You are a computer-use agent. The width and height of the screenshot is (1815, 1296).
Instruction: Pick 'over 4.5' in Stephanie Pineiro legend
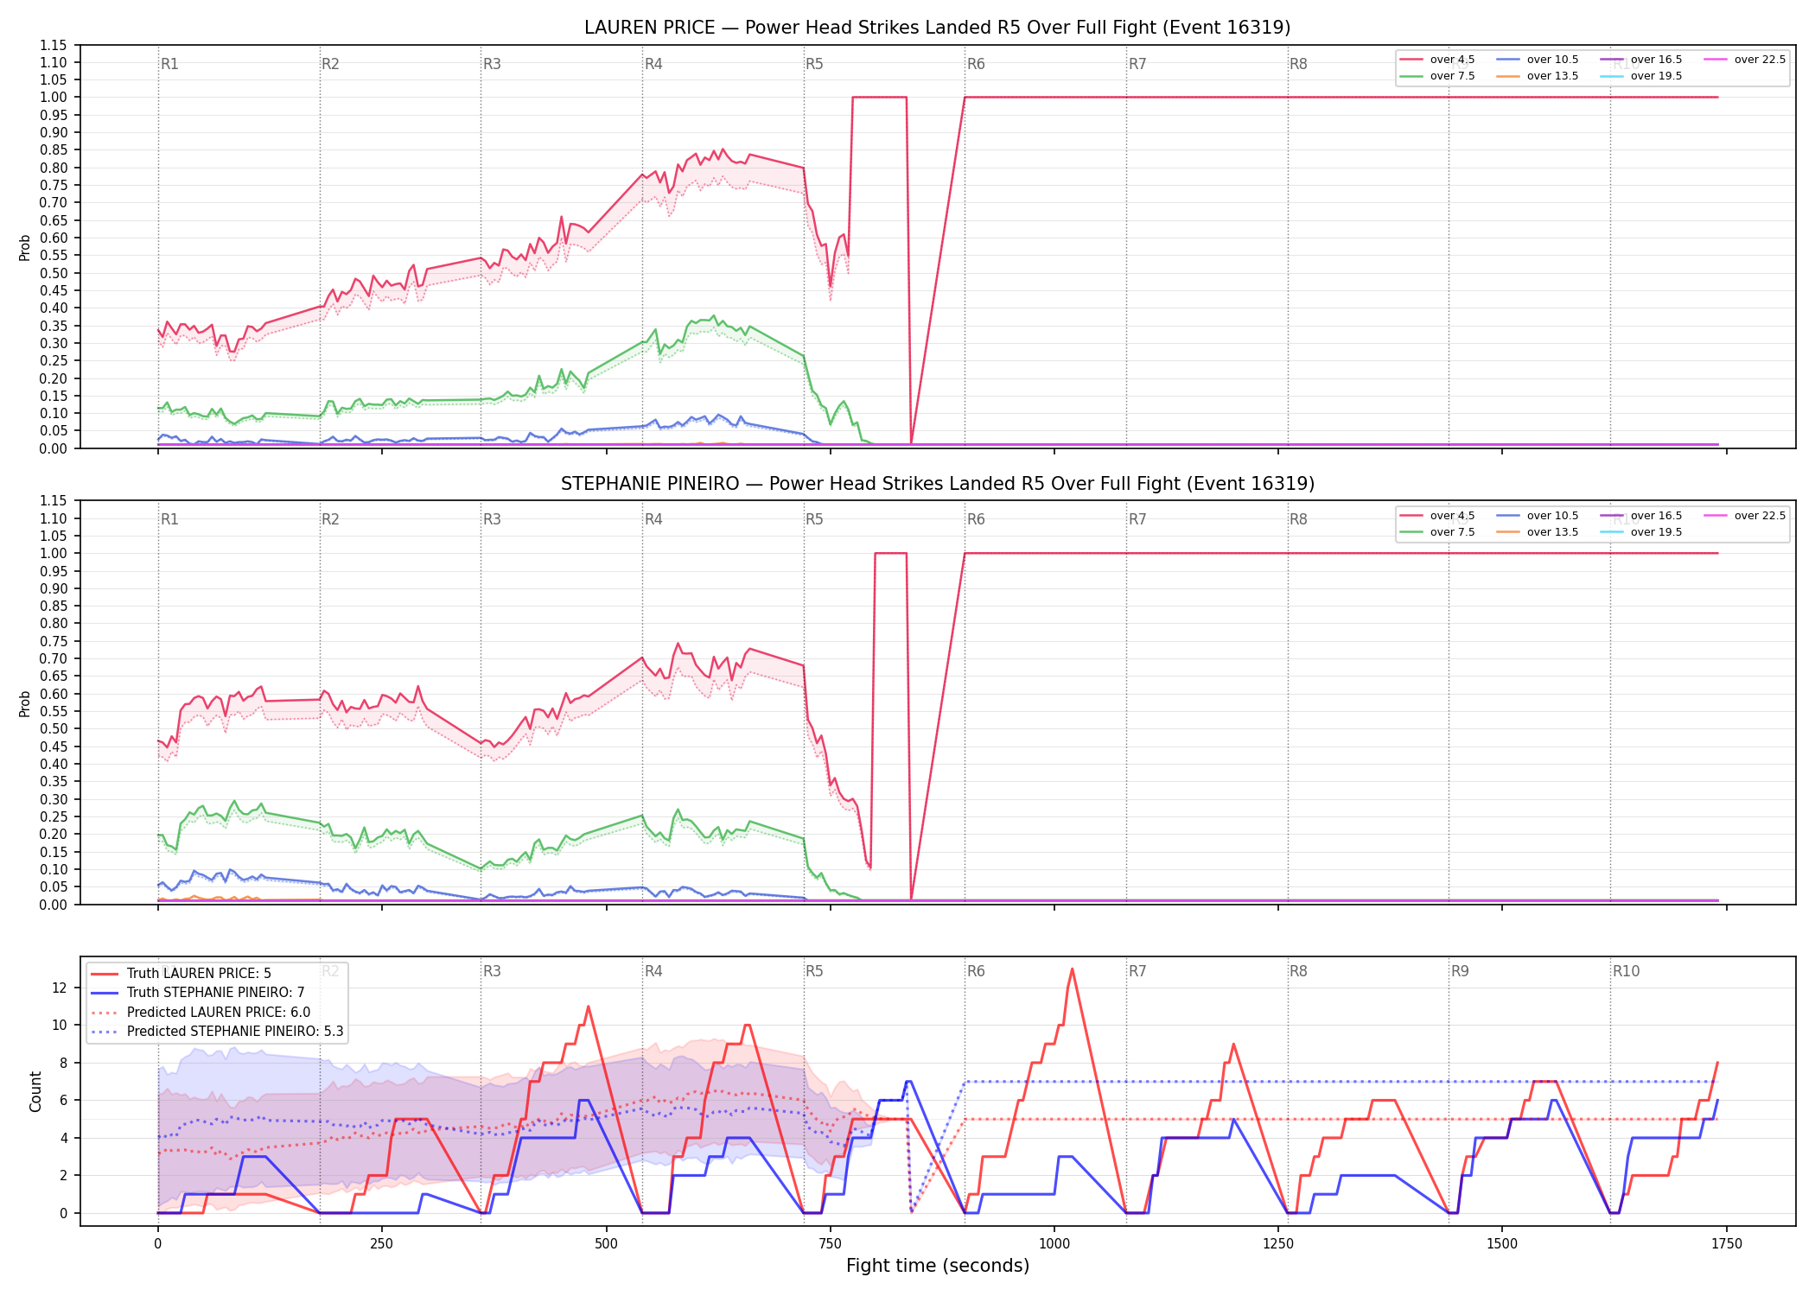coord(1437,516)
